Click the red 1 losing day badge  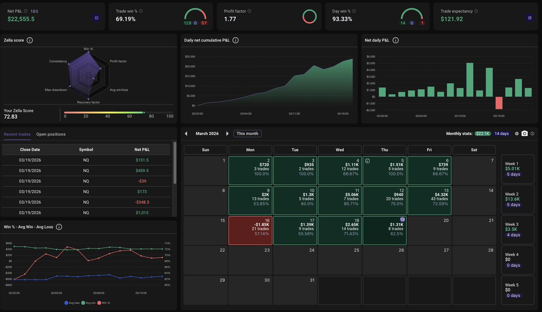click(422, 23)
